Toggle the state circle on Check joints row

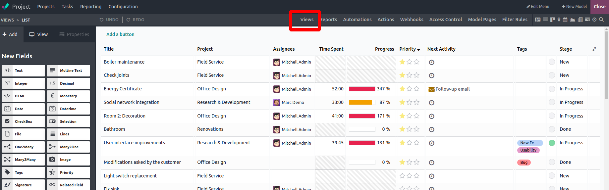pos(552,75)
